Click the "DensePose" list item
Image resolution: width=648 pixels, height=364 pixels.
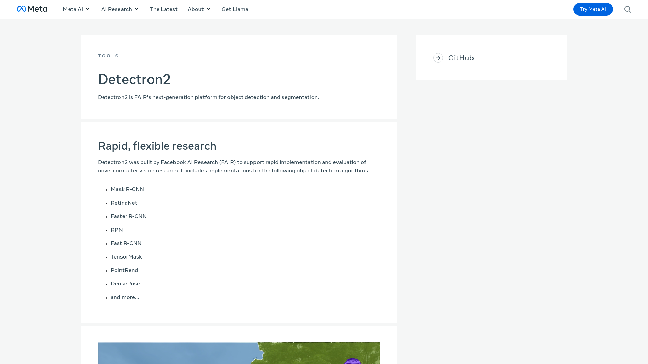pyautogui.click(x=125, y=283)
